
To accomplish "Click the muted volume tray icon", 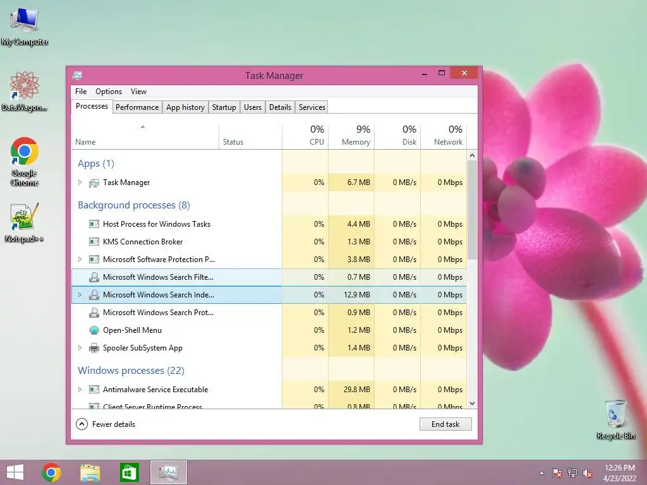I will (588, 473).
